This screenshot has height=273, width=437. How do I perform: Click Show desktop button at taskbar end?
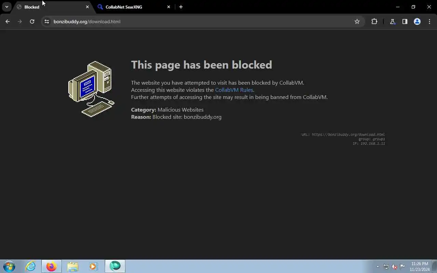click(x=435, y=266)
